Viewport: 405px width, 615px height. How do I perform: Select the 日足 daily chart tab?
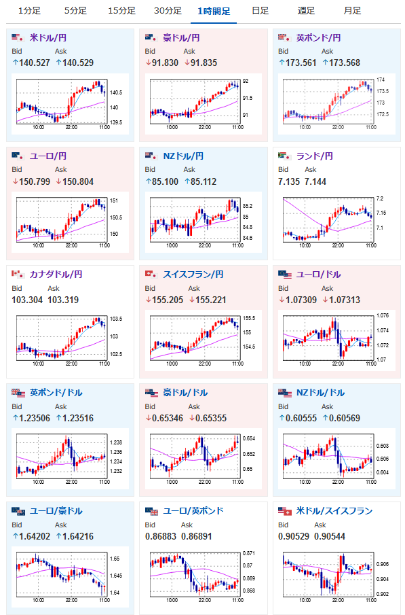(260, 11)
